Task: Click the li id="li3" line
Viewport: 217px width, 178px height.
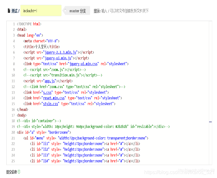Action: click(85, 155)
